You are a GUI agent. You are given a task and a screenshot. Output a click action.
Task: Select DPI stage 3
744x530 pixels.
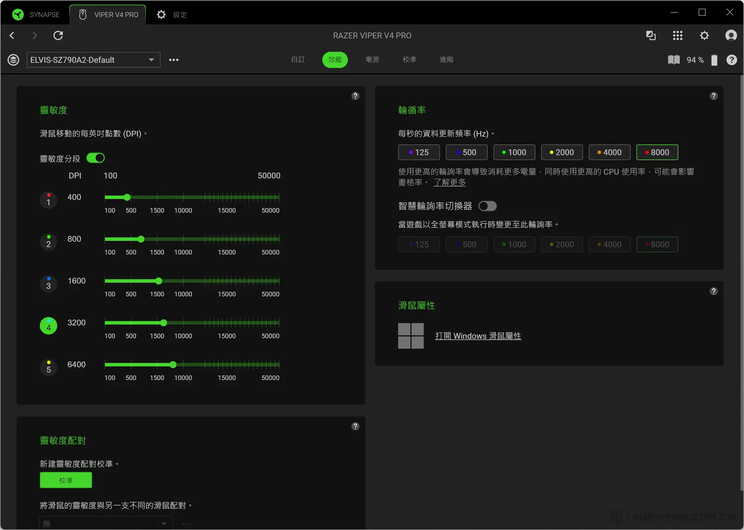coord(48,284)
